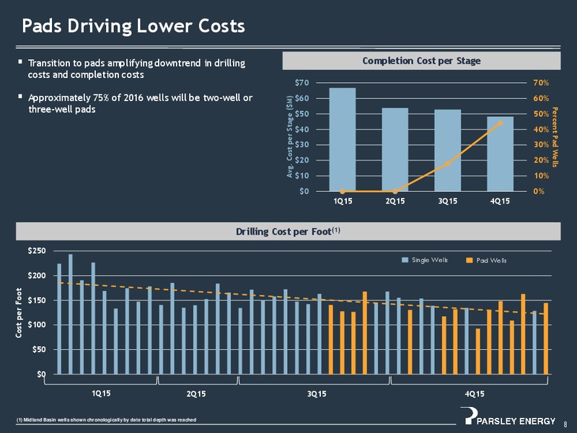Click the '1Q15' label under the drilling chart
577x433 pixels.
tap(101, 393)
